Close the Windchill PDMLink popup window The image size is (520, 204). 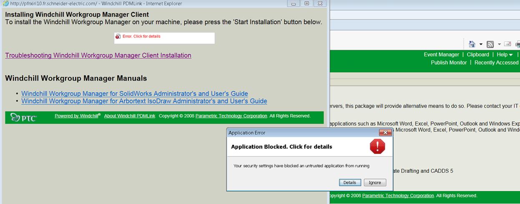[320, 3]
